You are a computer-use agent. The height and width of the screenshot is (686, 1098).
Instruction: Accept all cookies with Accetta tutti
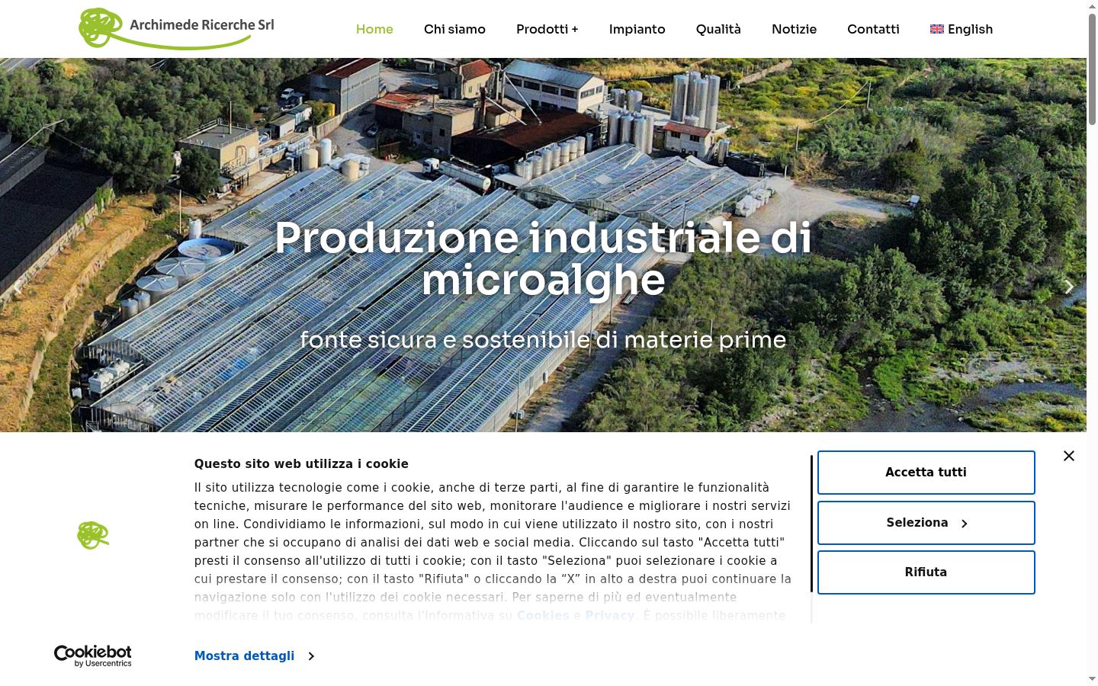pyautogui.click(x=926, y=473)
